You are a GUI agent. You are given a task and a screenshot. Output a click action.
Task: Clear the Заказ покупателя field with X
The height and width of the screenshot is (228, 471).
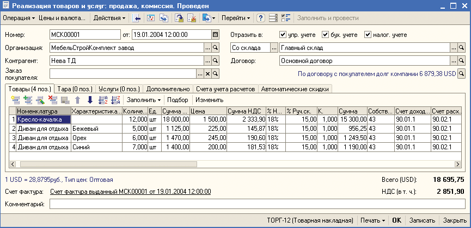[x=207, y=74]
